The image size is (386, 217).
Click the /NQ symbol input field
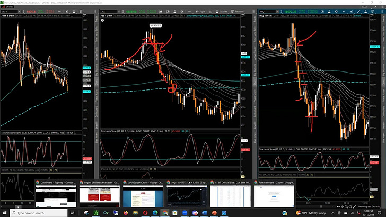pyautogui.click(x=267, y=11)
